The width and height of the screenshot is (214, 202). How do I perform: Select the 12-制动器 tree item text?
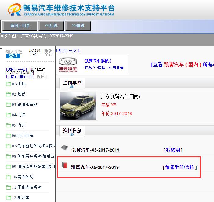tap(20, 197)
